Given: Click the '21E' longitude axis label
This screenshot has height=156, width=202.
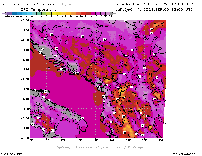Looking at the screenshot, I should [x=128, y=140].
